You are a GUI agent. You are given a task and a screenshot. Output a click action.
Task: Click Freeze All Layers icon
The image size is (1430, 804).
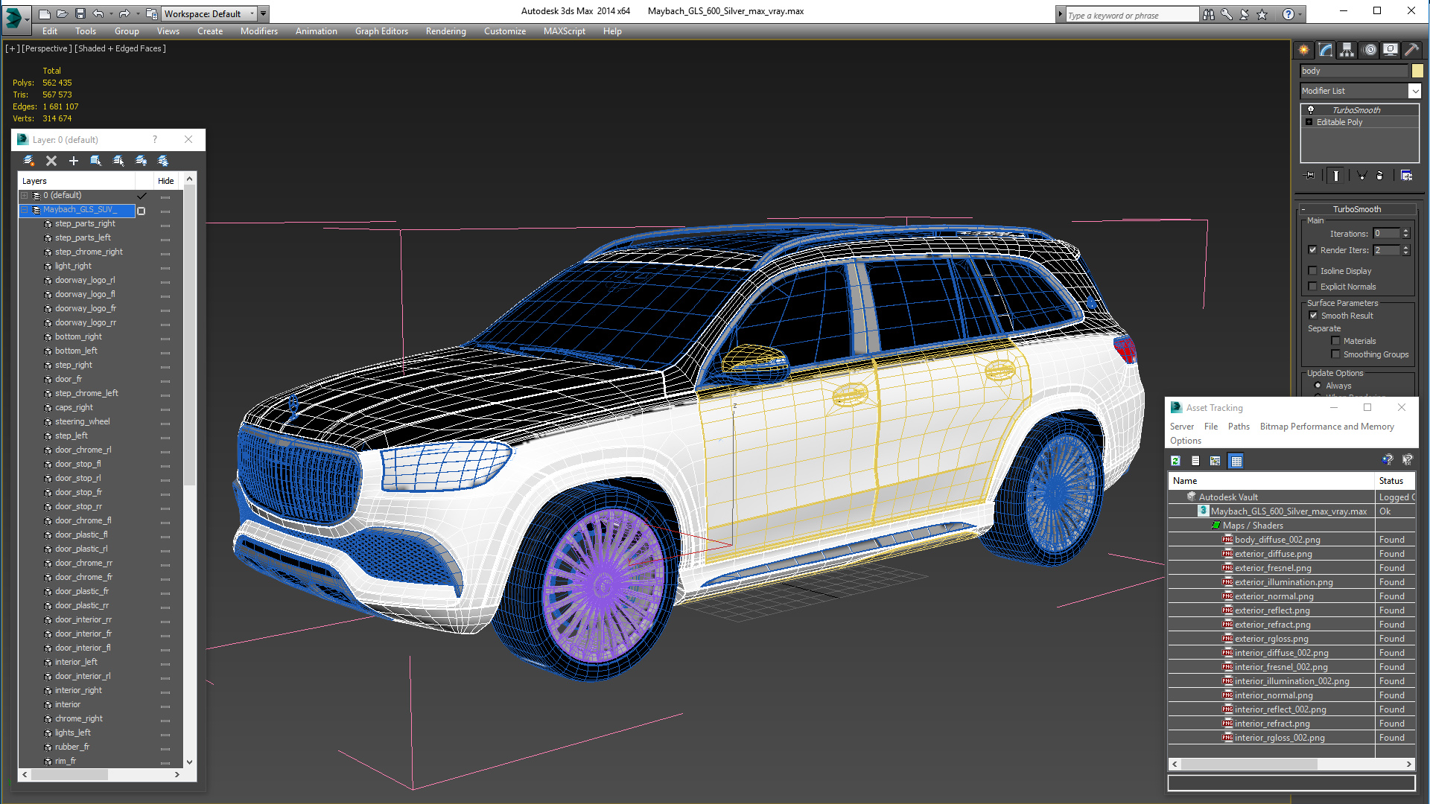coord(163,161)
